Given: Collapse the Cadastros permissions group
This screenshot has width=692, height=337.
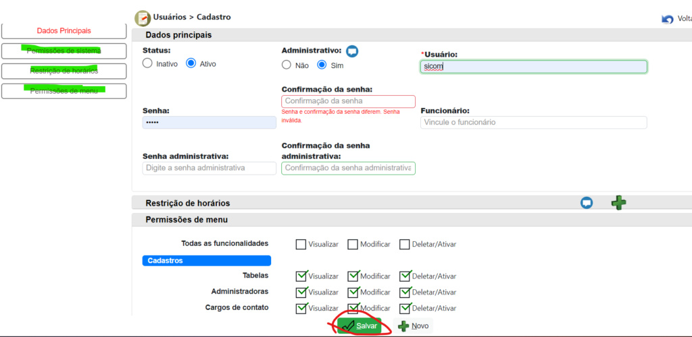Looking at the screenshot, I should point(206,261).
